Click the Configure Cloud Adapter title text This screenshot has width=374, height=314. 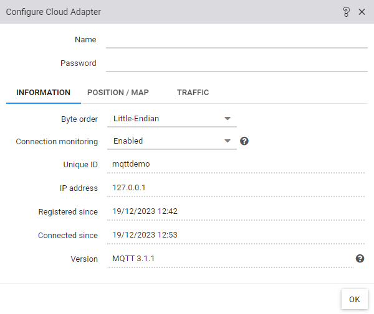[x=54, y=12]
